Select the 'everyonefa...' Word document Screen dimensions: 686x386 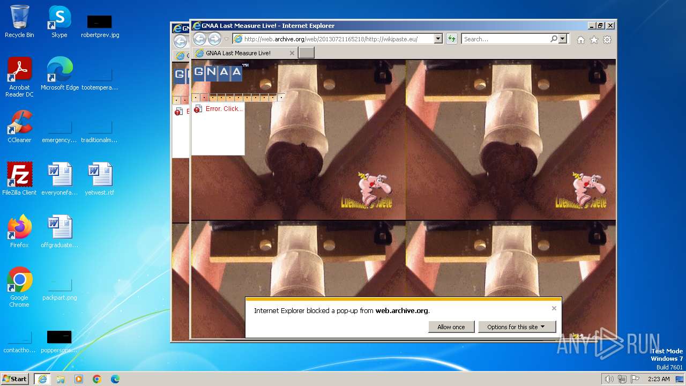click(59, 179)
